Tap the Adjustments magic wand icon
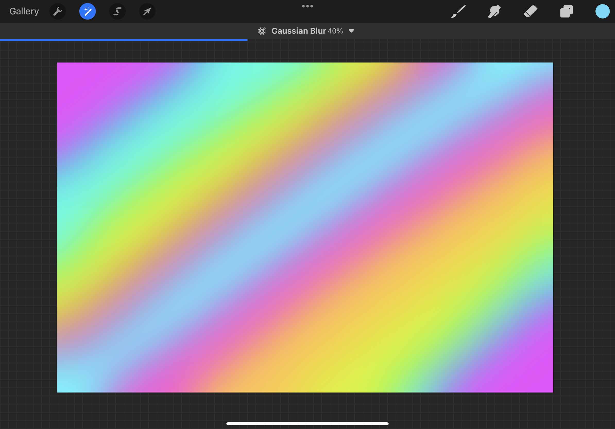 pos(88,11)
